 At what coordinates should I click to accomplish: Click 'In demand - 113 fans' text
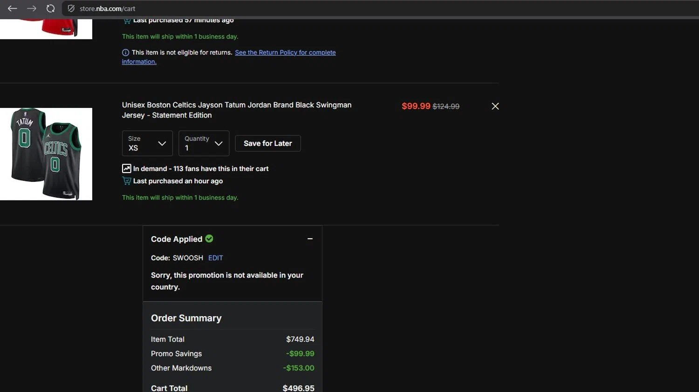click(201, 169)
